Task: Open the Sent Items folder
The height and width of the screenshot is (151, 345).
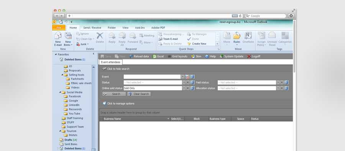Action: pyautogui.click(x=69, y=144)
